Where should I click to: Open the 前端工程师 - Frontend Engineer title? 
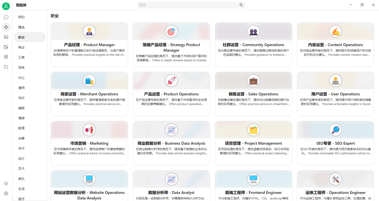[253, 193]
